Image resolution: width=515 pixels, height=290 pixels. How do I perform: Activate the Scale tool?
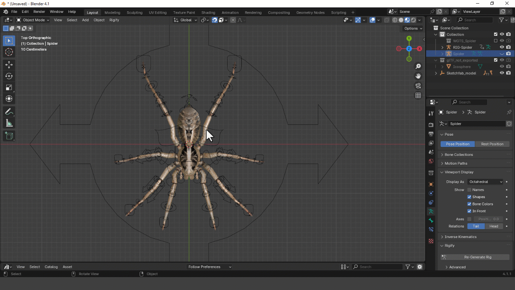(9, 87)
